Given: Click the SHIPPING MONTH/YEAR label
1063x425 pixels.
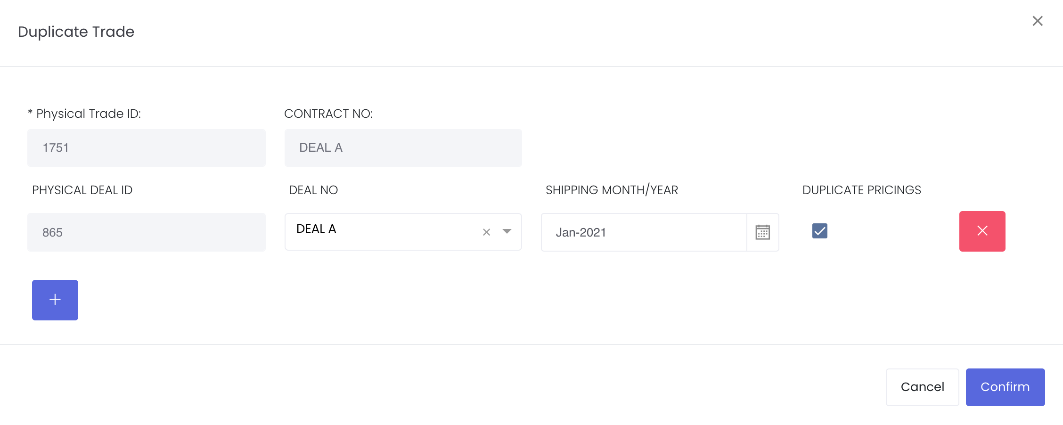Looking at the screenshot, I should (612, 190).
